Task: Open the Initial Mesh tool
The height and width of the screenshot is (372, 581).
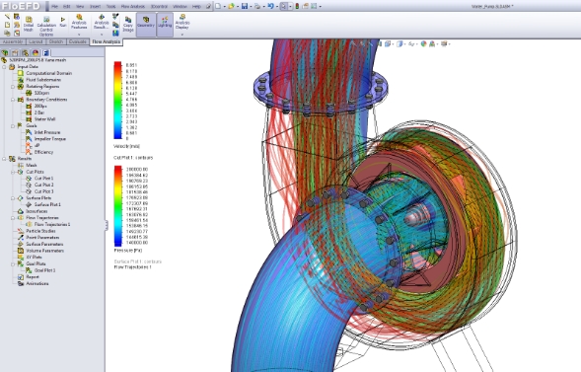Action: 29,25
